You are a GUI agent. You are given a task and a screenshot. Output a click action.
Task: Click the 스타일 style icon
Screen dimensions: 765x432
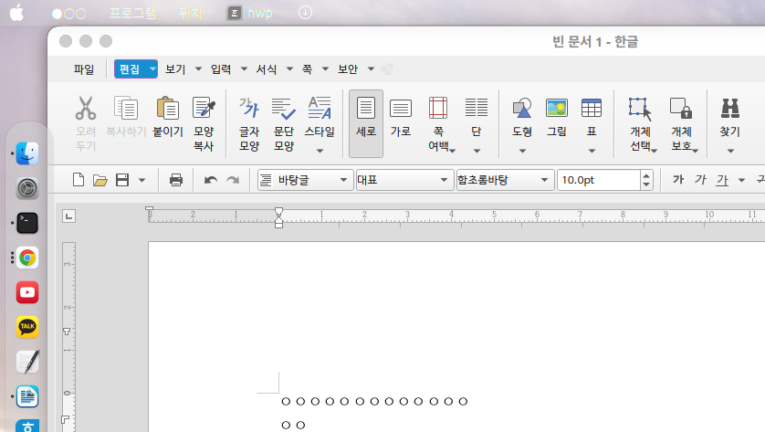click(x=320, y=108)
